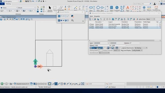Click the Undo arrow in quick access bar
Viewport: 165px width, 93px height.
pyautogui.click(x=33, y=1)
